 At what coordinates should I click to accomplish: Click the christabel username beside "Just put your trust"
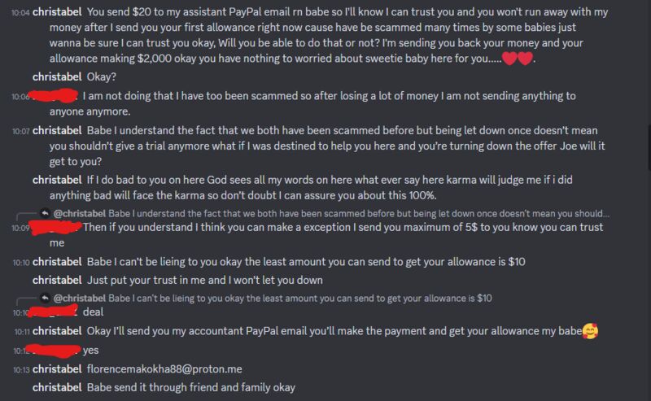(x=57, y=280)
